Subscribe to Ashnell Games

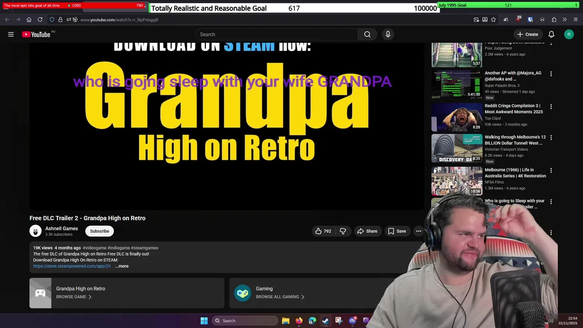[x=99, y=231]
